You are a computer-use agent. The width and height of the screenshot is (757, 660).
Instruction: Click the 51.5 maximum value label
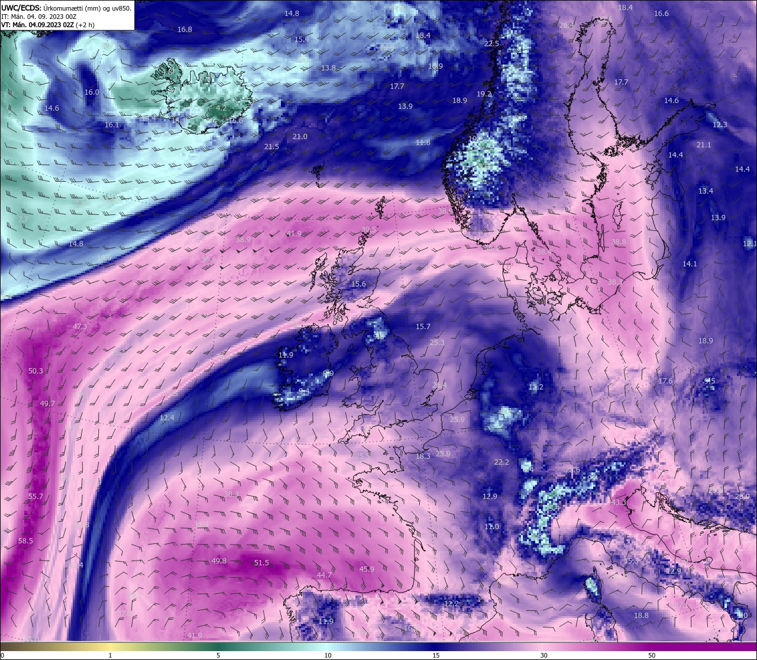[261, 562]
